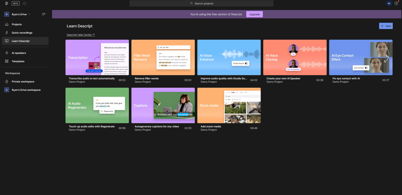Click 'Remove filler words' title
Image resolution: width=402 pixels, height=195 pixels.
pyautogui.click(x=147, y=78)
